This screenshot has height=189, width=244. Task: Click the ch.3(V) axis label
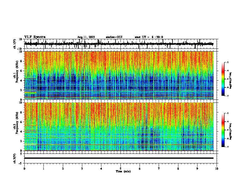pos(15,158)
